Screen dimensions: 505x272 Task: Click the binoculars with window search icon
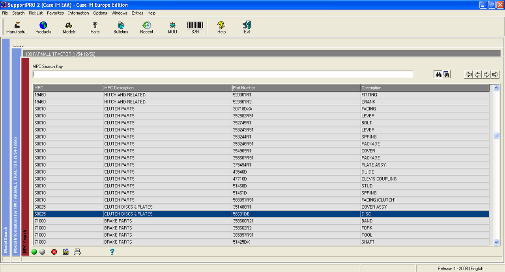(447, 74)
